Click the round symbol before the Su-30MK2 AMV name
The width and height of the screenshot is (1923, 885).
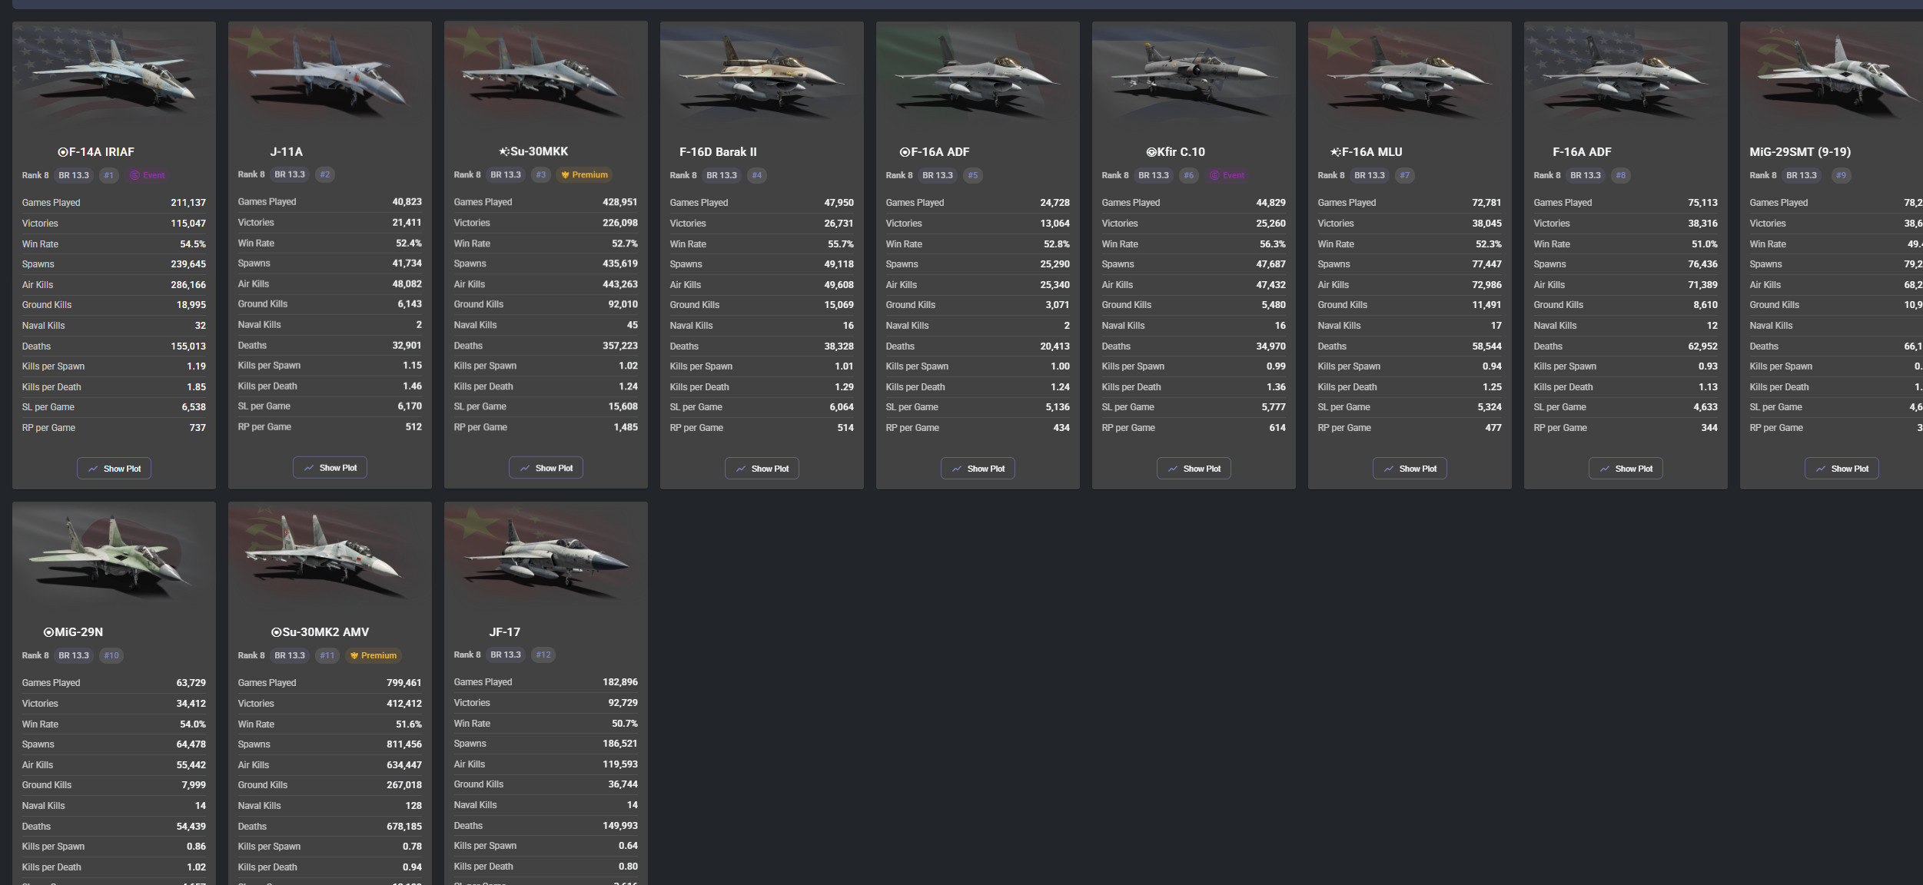click(x=277, y=632)
